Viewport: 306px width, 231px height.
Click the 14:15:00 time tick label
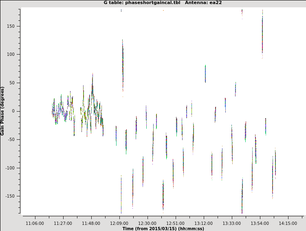click(288, 223)
